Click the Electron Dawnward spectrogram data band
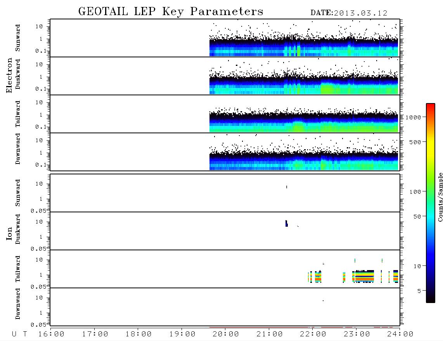 tap(304, 161)
